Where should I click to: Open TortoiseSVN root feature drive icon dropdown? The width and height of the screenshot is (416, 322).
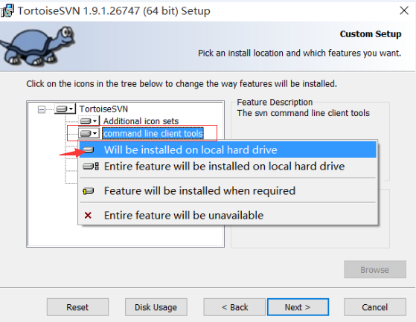point(65,109)
